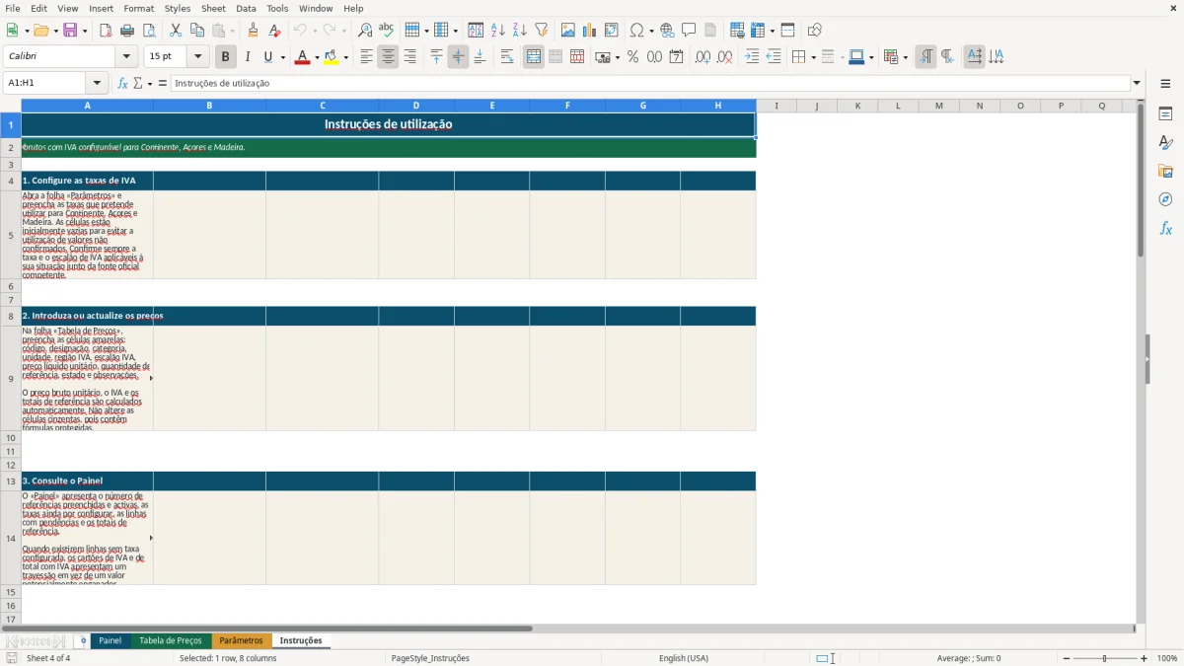Open Find & Replace icon
The height and width of the screenshot is (666, 1184).
click(365, 31)
